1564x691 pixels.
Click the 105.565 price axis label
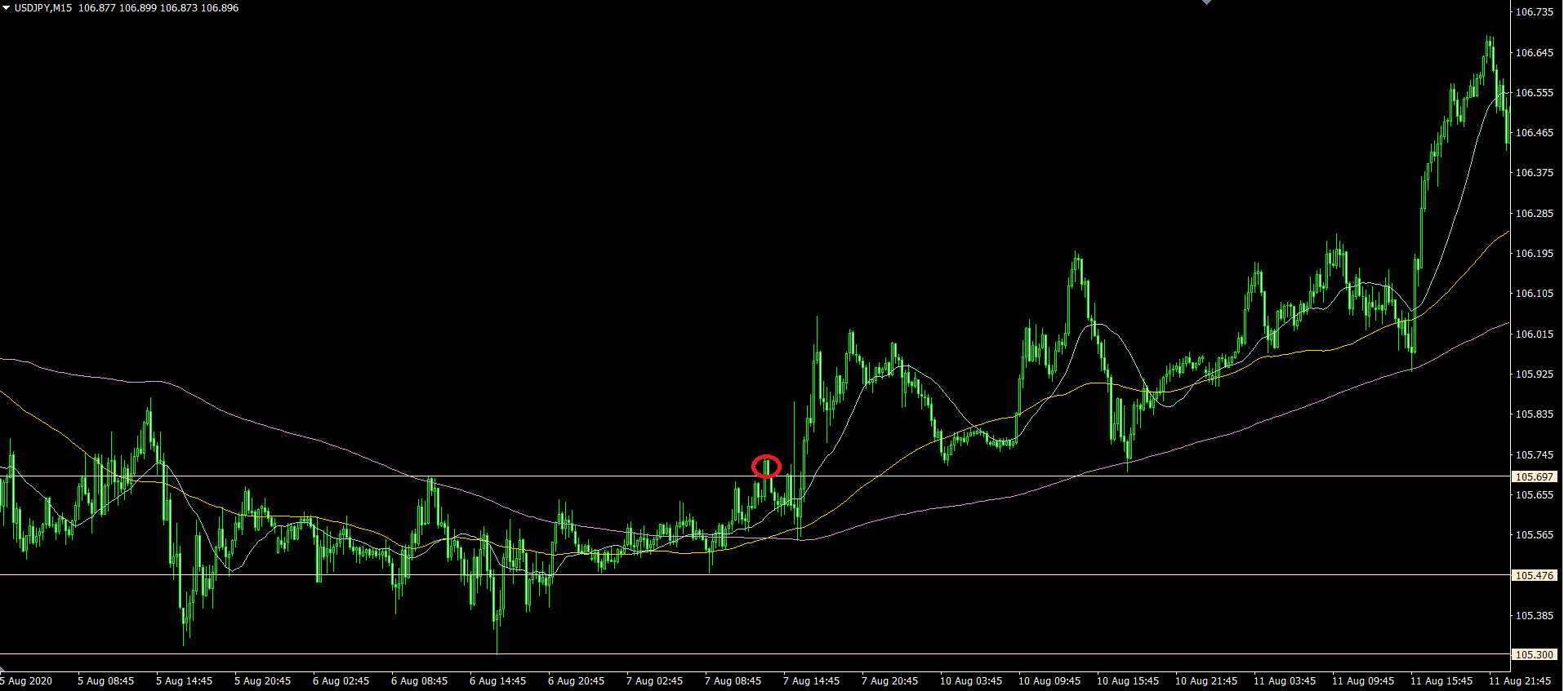(x=1535, y=535)
